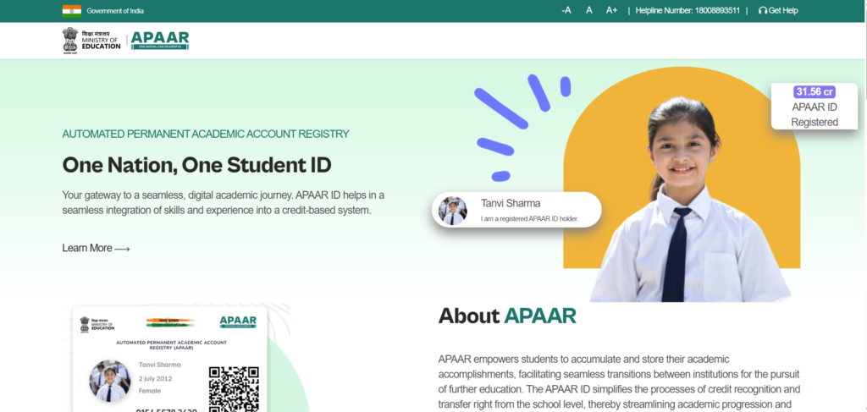The image size is (867, 412).
Task: Click Tanvi Sharma name in testimonial card
Action: point(511,203)
